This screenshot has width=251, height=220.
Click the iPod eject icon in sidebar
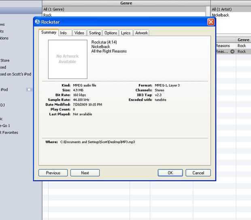29,89
